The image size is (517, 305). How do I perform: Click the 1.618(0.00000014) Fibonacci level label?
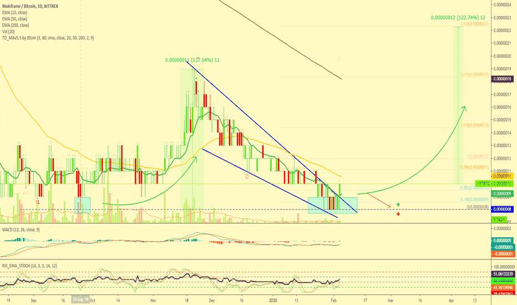click(x=475, y=125)
